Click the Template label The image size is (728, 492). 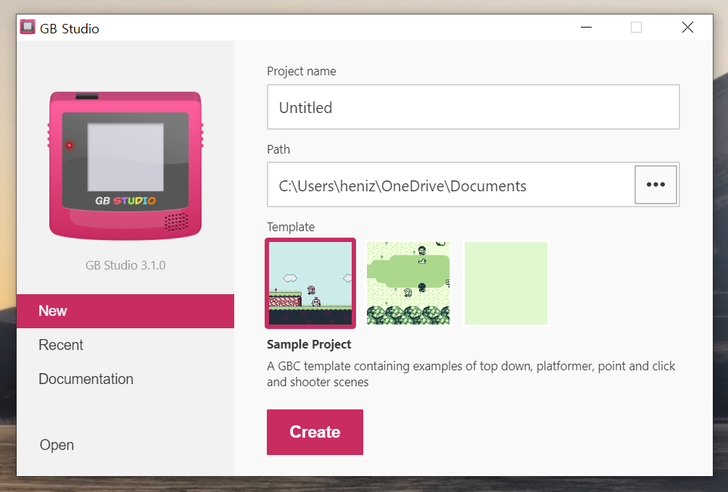tap(291, 227)
